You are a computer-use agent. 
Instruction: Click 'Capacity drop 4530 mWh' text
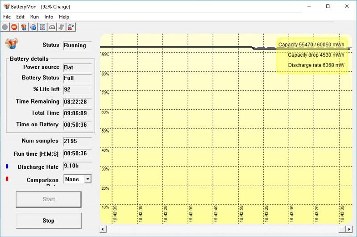(316, 55)
